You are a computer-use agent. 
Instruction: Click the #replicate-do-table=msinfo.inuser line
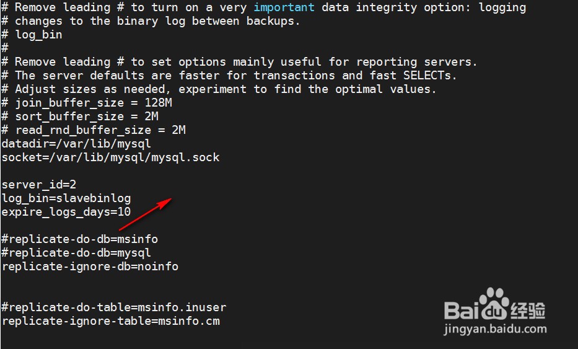(114, 307)
